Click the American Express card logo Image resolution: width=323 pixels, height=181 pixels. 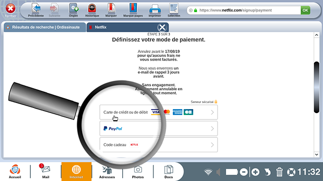click(177, 112)
